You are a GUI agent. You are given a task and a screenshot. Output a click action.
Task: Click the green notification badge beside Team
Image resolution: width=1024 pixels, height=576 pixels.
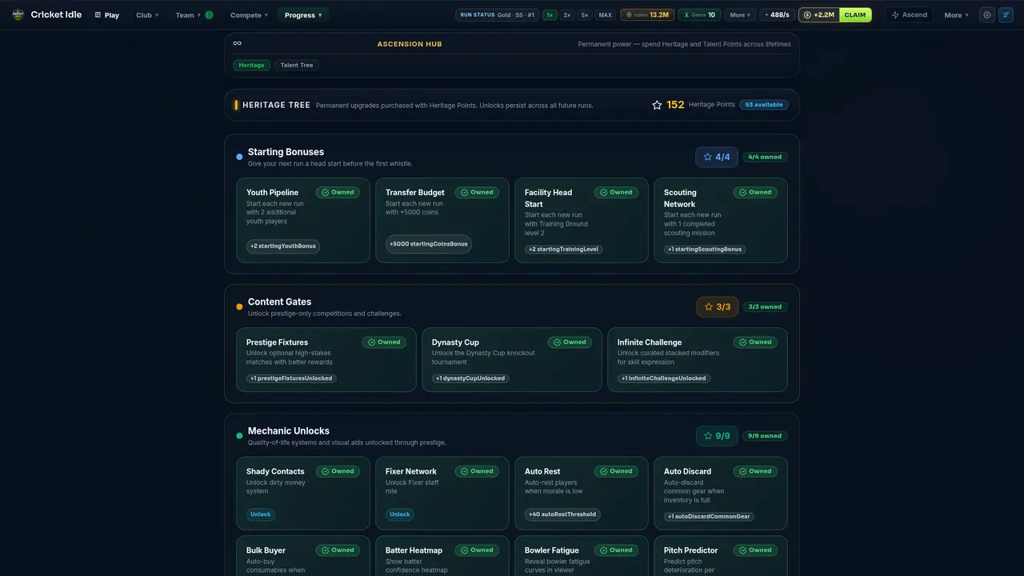(209, 14)
